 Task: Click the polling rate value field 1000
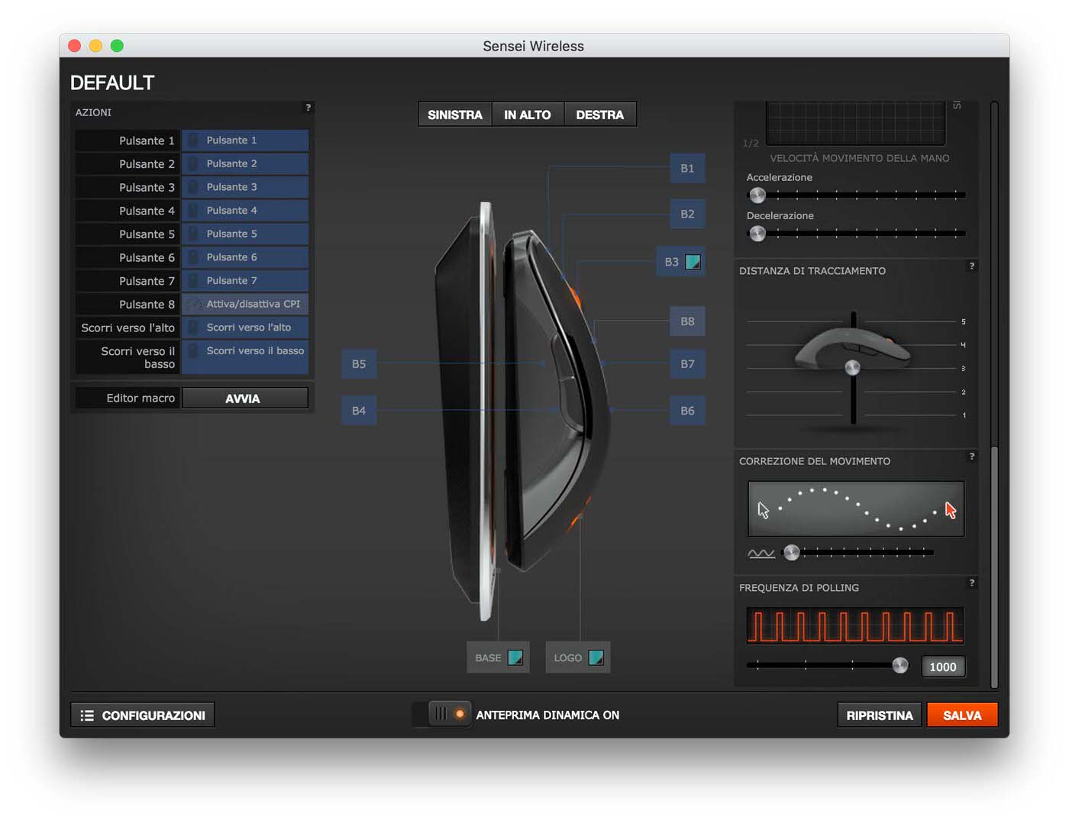tap(943, 667)
